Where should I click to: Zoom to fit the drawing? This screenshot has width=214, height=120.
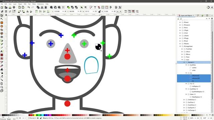tap(55, 7)
